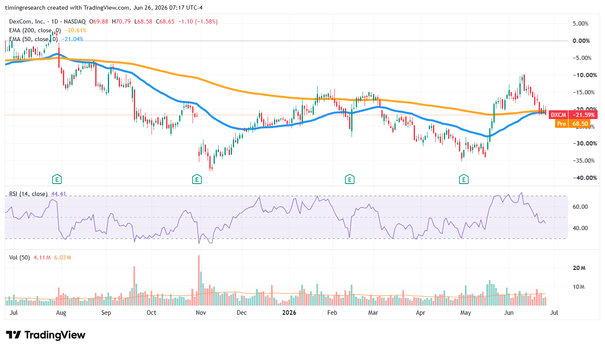Screen dimensions: 605x350
Task: Click the Nov label on the time axis
Action: [x=201, y=313]
